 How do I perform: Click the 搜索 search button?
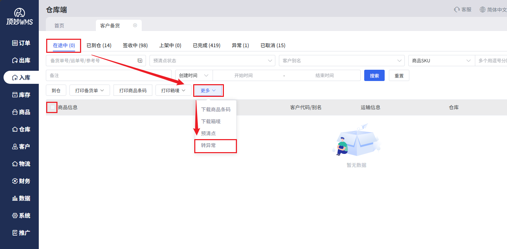pos(374,75)
